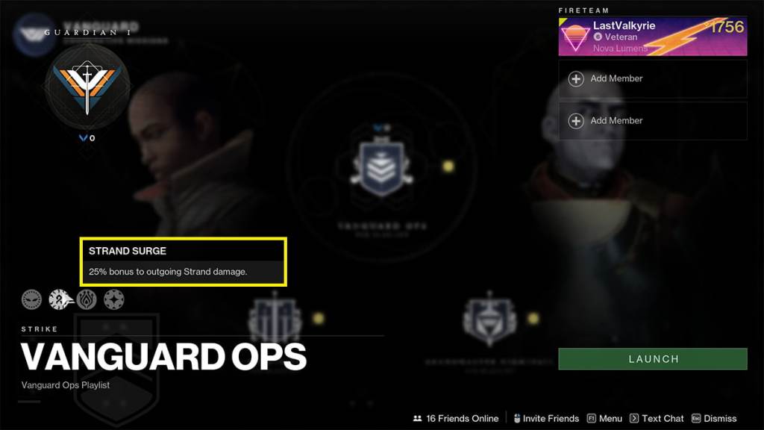Image resolution: width=764 pixels, height=430 pixels.
Task: Add a member in the first empty slot
Action: tap(652, 78)
